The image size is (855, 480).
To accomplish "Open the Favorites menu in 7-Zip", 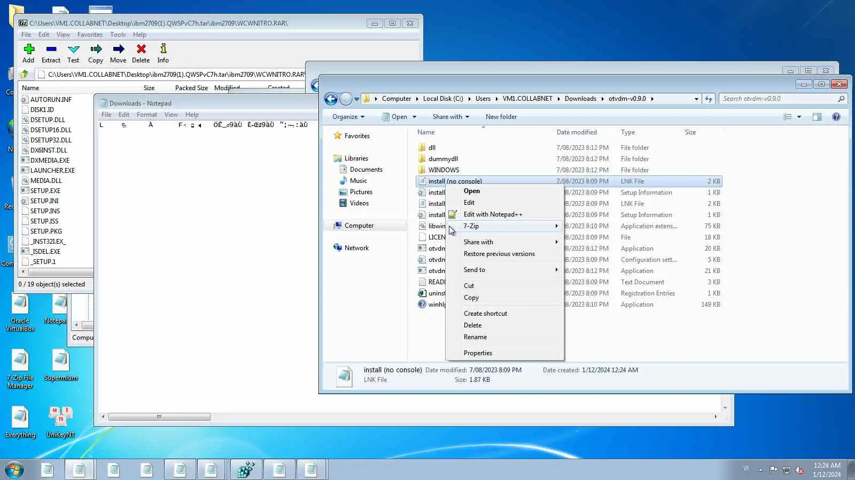I will click(90, 35).
